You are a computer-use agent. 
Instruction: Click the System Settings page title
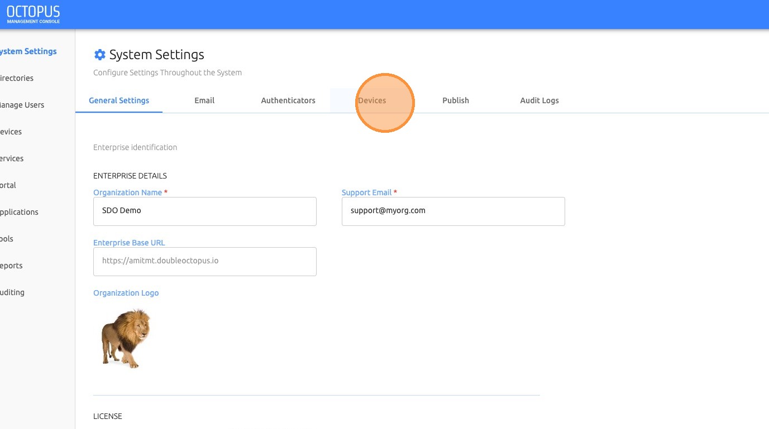click(x=157, y=55)
